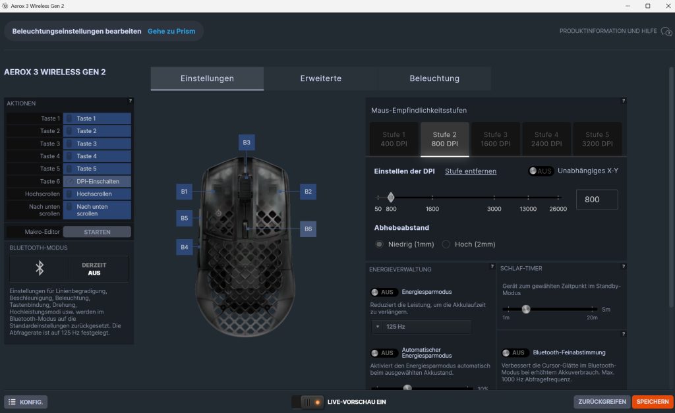Screen dimensions: 675x413
Task: Click the Zurückgreifen button
Action: click(602, 402)
